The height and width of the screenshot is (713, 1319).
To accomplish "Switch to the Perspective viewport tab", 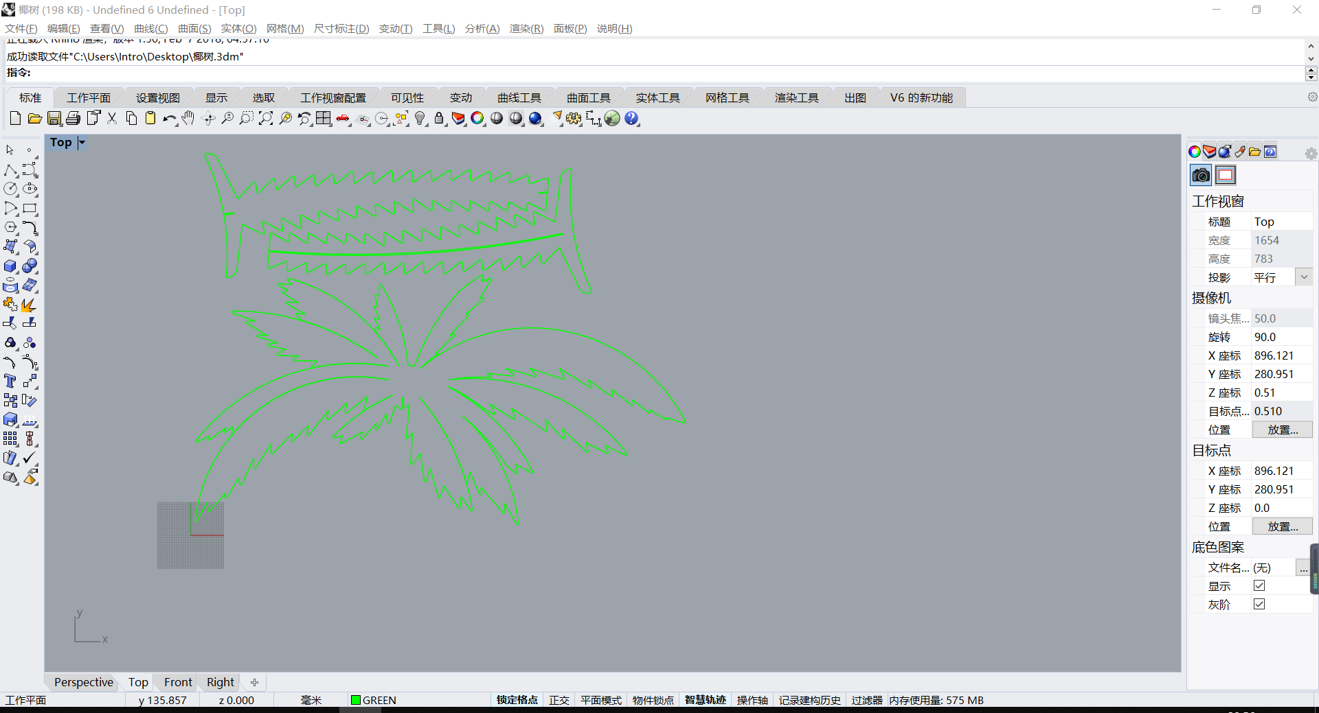I will click(x=83, y=682).
